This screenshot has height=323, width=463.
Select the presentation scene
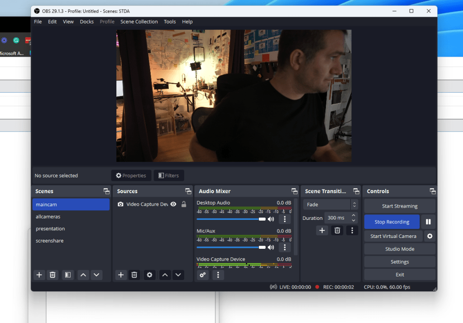point(71,228)
